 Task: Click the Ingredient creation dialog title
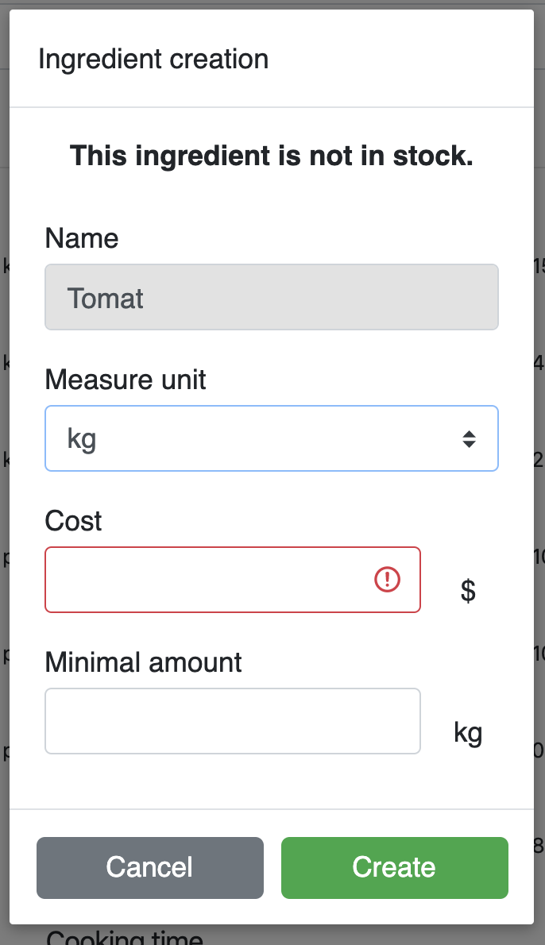(153, 60)
